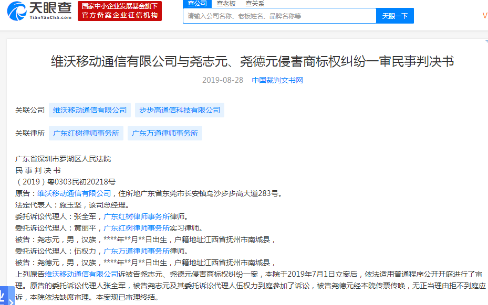The height and width of the screenshot is (305, 488).
Task: Switch to the 查关系 search tab
Action: (255, 4)
